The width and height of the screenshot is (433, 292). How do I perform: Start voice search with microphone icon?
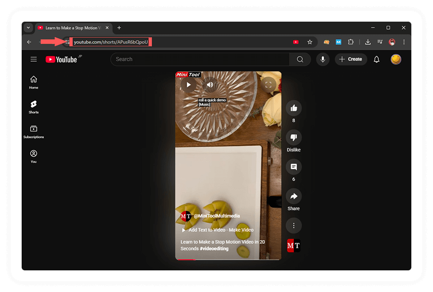[323, 59]
